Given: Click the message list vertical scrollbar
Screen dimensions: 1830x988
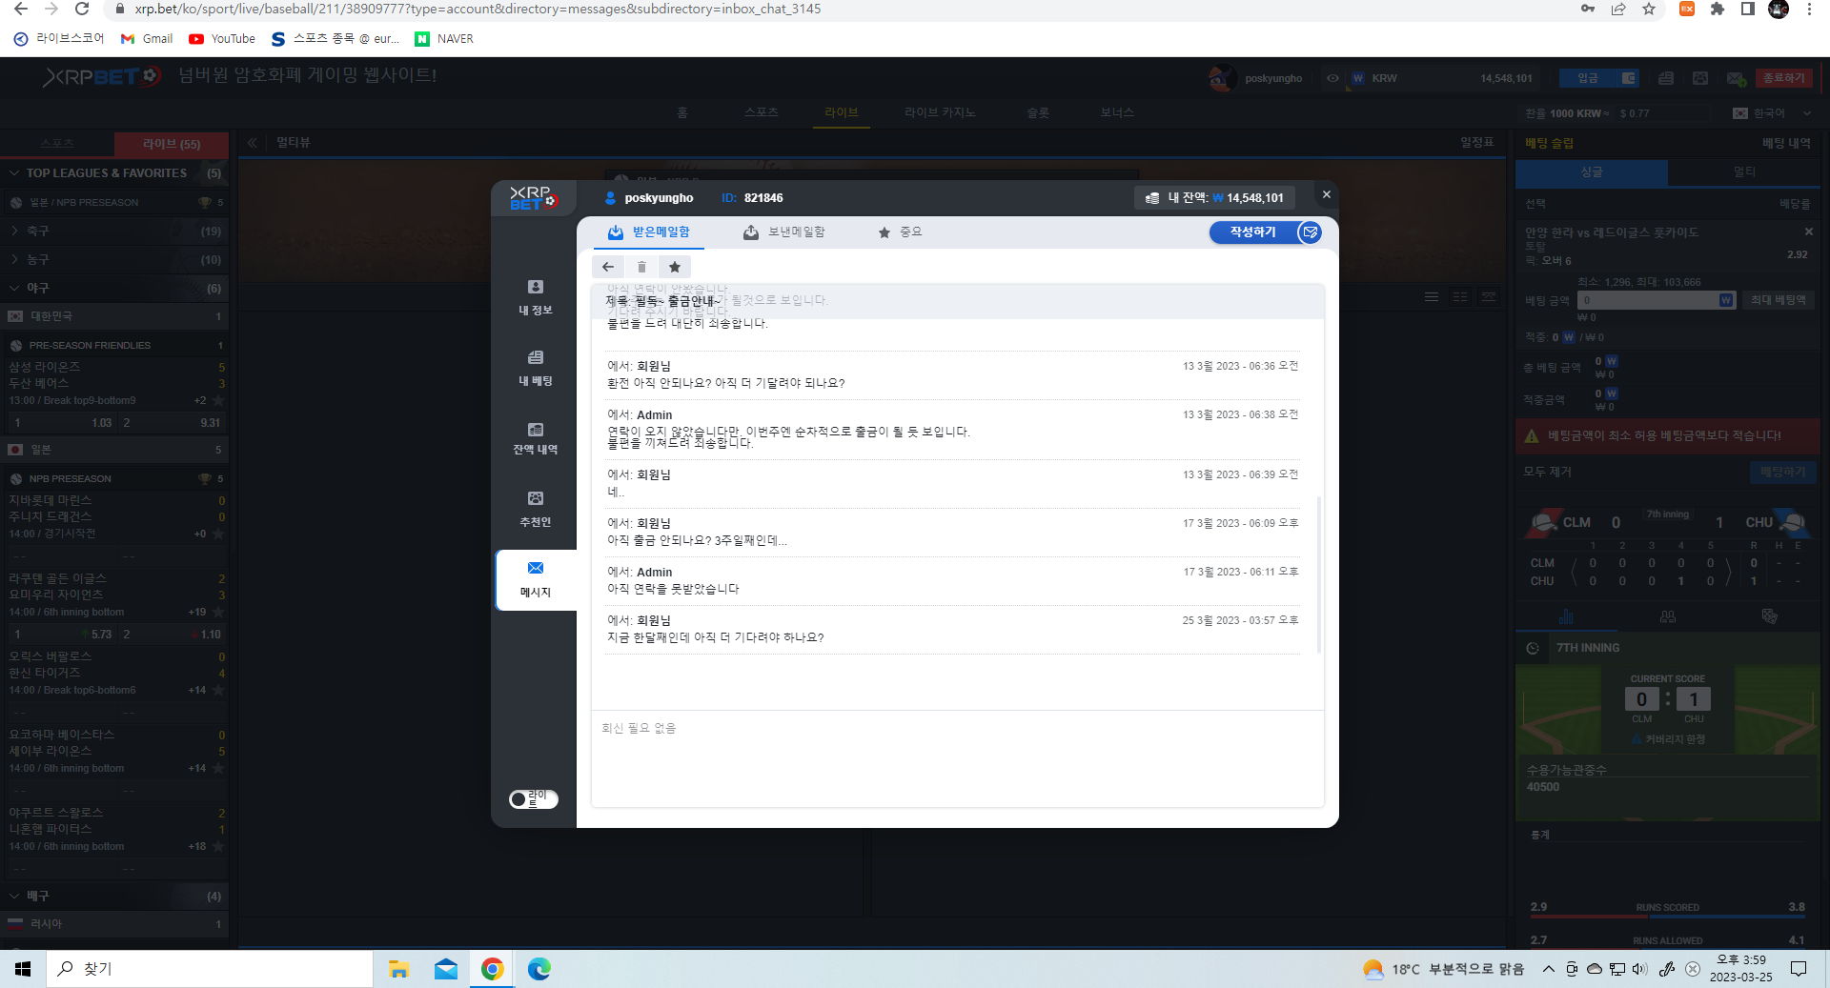Looking at the screenshot, I should click(1319, 572).
